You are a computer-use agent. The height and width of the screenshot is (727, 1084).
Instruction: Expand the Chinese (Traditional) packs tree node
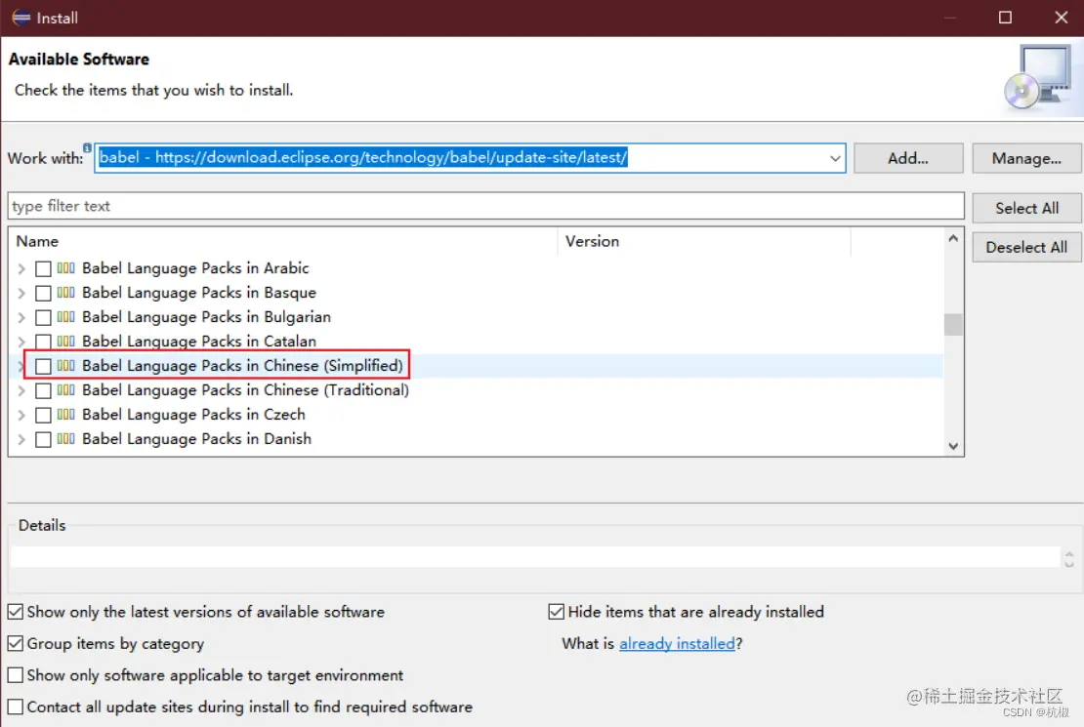21,390
